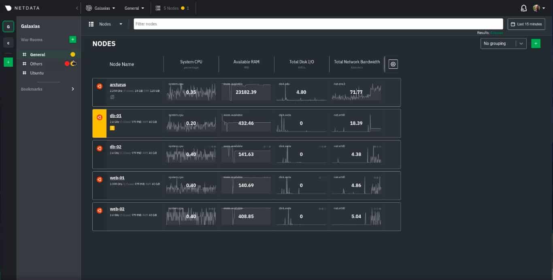Select the G space icon
The height and width of the screenshot is (280, 553).
pyautogui.click(x=8, y=27)
